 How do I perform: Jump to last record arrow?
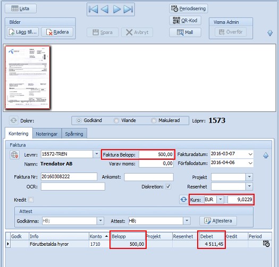pyautogui.click(x=128, y=9)
